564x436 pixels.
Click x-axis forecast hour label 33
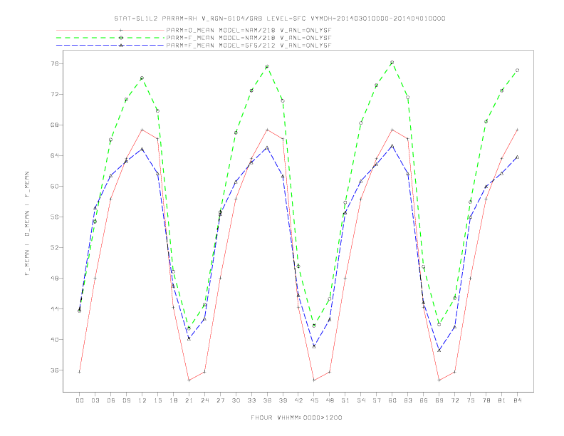[x=251, y=400]
